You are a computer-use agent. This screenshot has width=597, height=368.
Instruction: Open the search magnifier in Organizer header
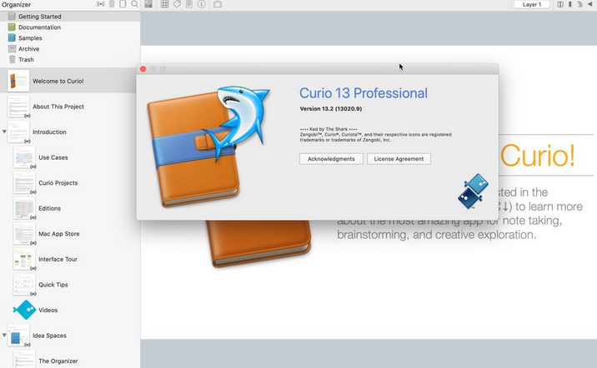point(134,4)
